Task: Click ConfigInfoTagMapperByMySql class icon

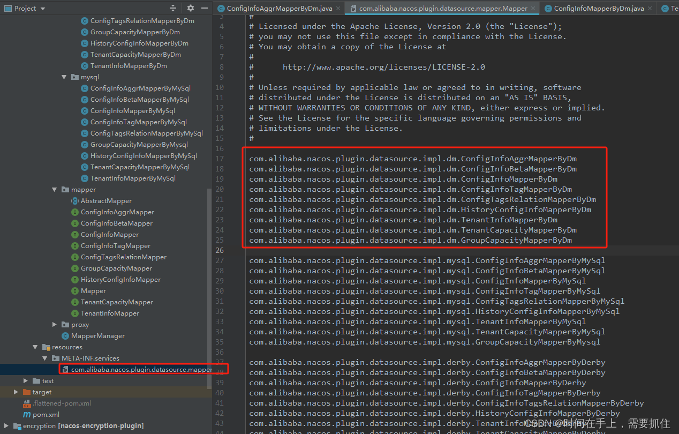Action: pos(85,122)
